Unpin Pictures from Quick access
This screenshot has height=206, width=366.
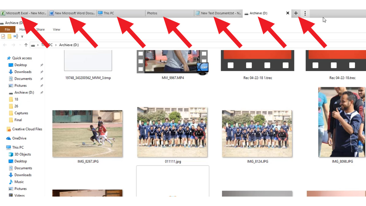[41, 86]
